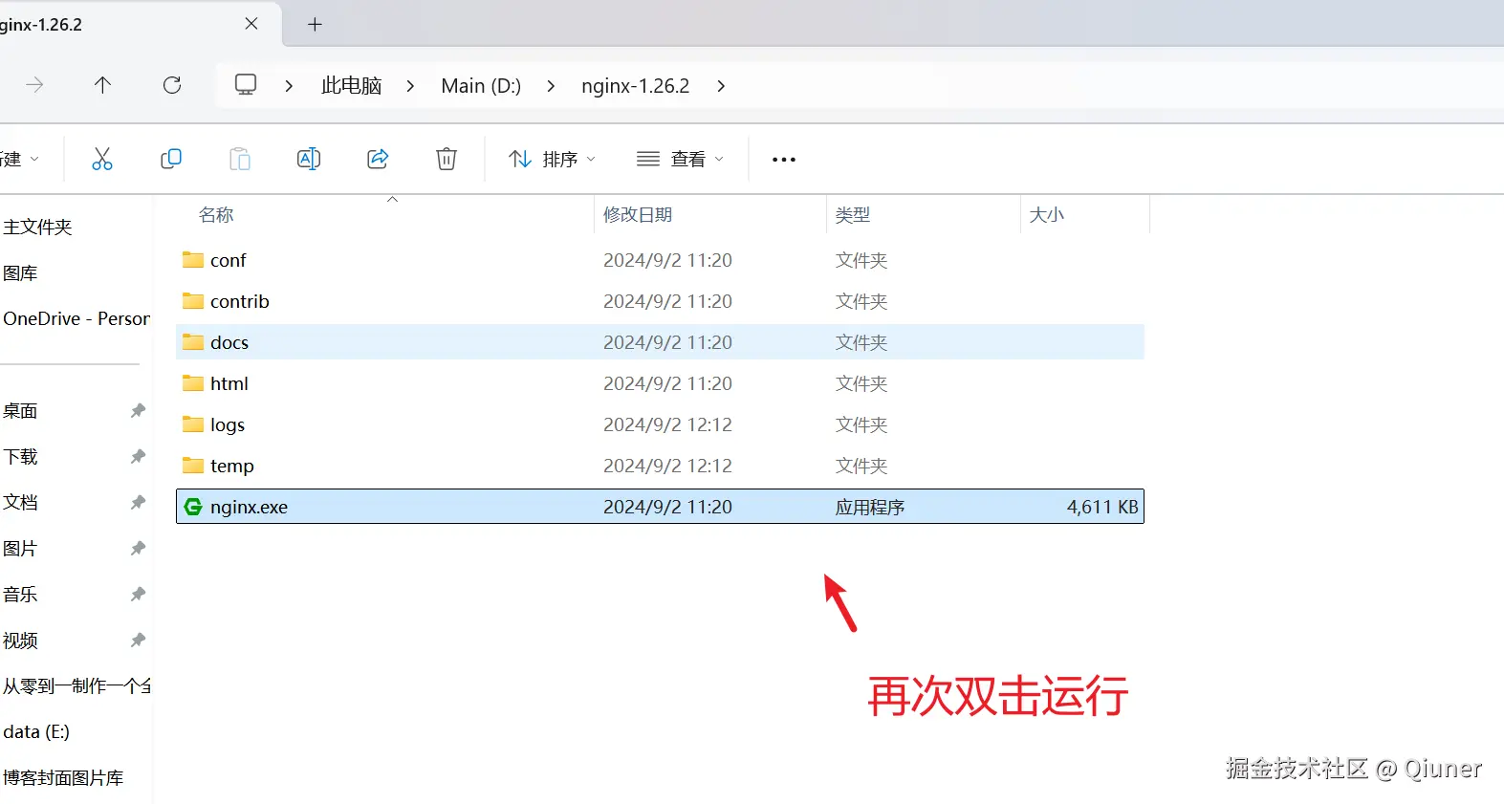Click the contrib folder icon
The height and width of the screenshot is (804, 1504).
click(193, 300)
